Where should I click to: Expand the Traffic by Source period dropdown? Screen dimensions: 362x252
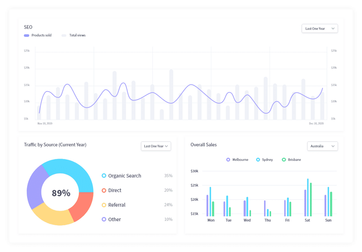tap(156, 146)
